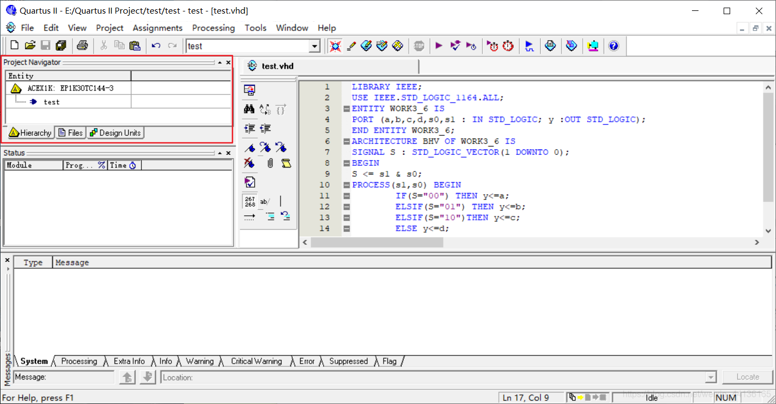This screenshot has height=404, width=776.
Task: Switch to the Critical Warning tab
Action: [256, 361]
